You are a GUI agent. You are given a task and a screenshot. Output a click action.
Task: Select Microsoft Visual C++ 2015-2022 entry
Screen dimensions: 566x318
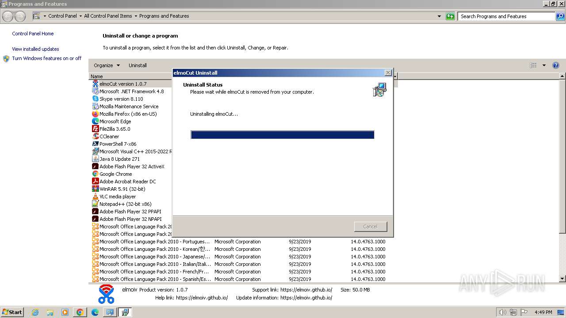[132, 151]
